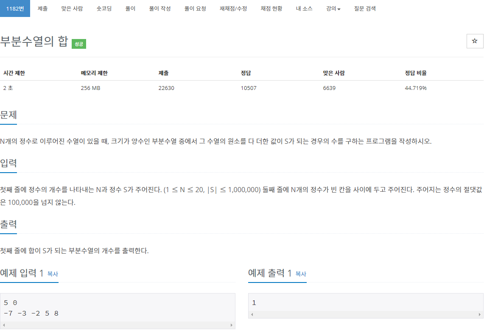This screenshot has width=484, height=330.
Task: Open the 제출 tab
Action: tap(42, 8)
